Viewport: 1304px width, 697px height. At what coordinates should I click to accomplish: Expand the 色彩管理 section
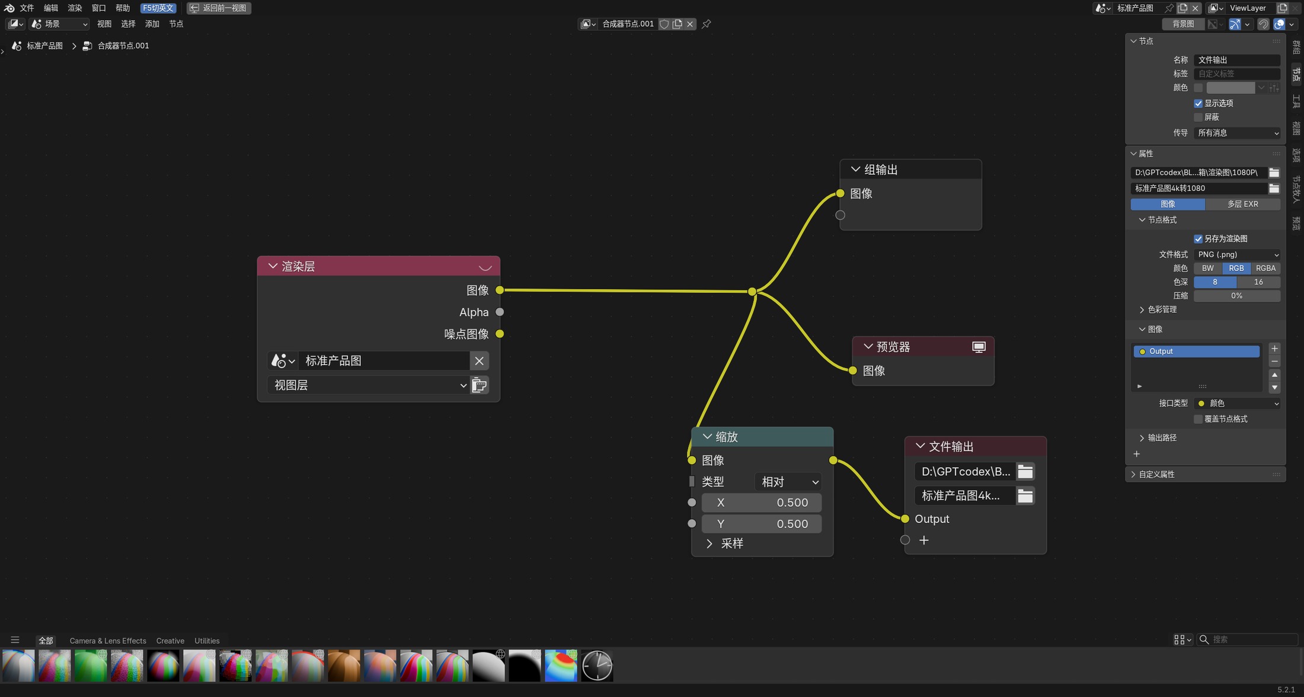[1161, 309]
